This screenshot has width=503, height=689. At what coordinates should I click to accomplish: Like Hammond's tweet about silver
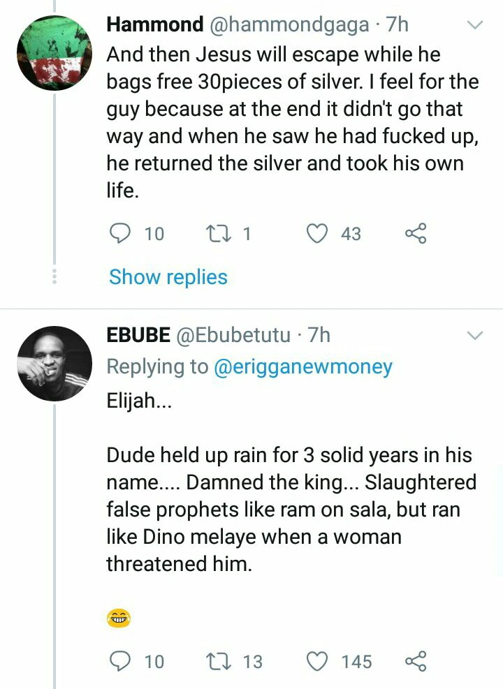(x=319, y=233)
